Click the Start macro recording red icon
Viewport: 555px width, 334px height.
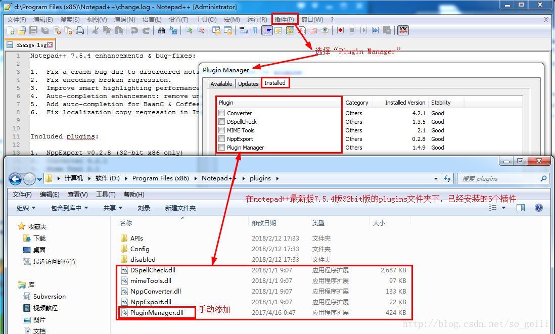click(340, 30)
